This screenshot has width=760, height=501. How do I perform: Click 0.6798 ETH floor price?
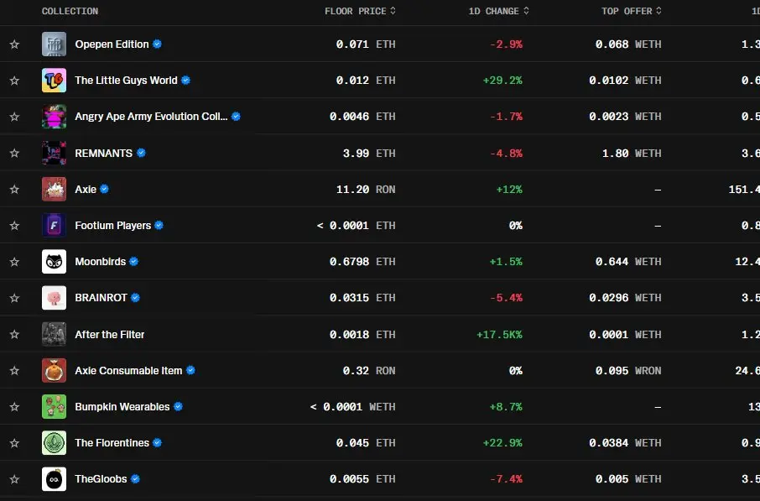pyautogui.click(x=362, y=262)
